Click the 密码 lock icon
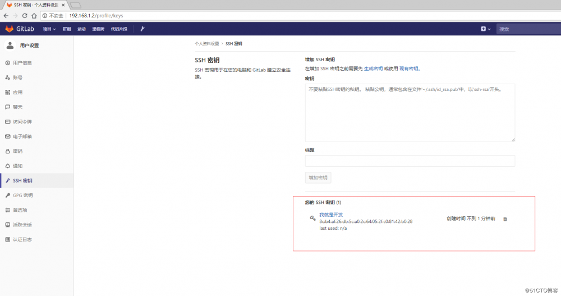The height and width of the screenshot is (296, 561). click(x=7, y=151)
